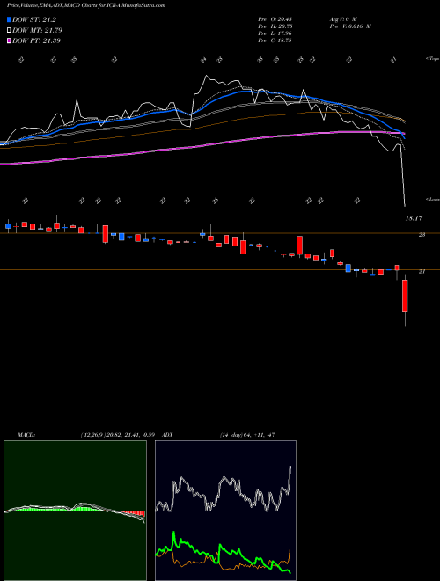This screenshot has height=581, width=440.
Task: Click the 'Pre H: 20.75' value
Action: click(275, 26)
